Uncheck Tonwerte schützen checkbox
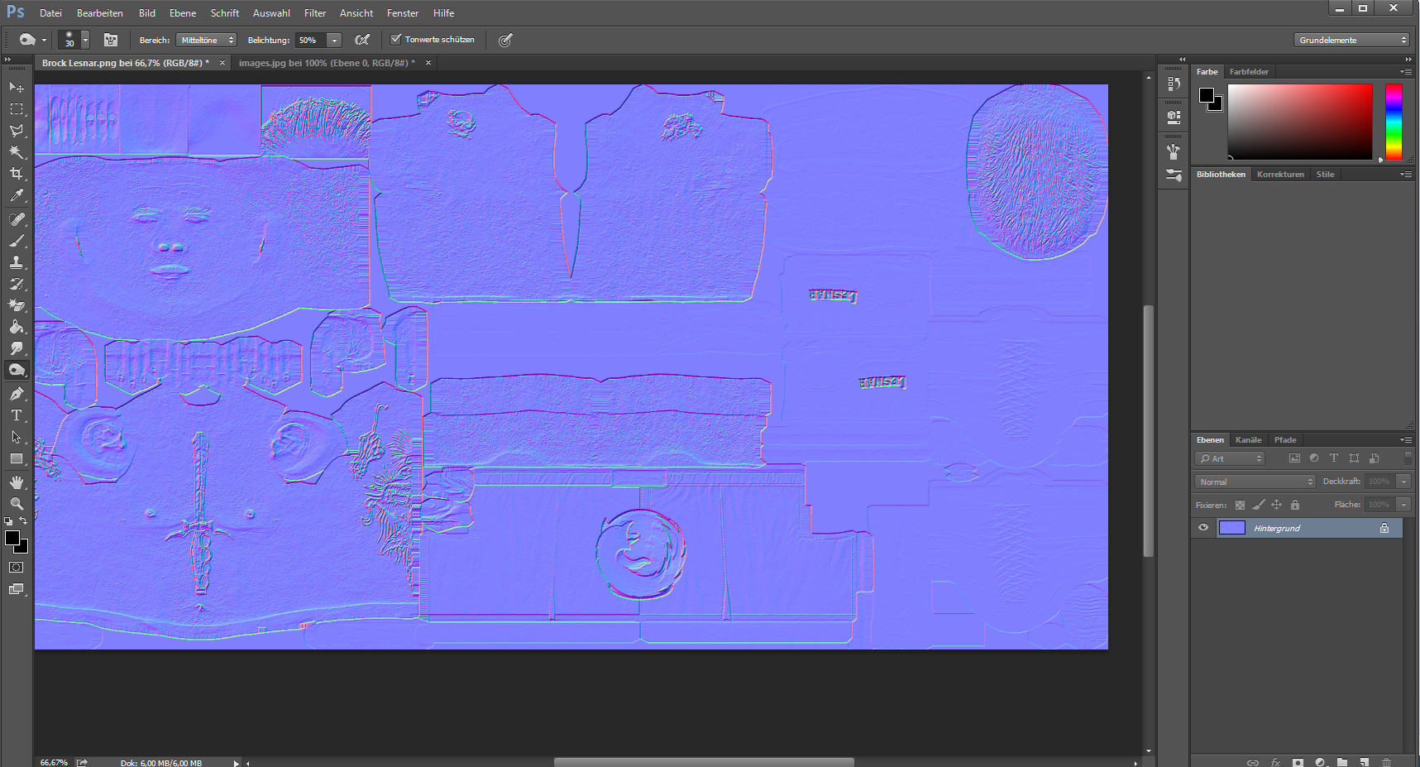Screen dimensions: 1420x767 pos(396,39)
